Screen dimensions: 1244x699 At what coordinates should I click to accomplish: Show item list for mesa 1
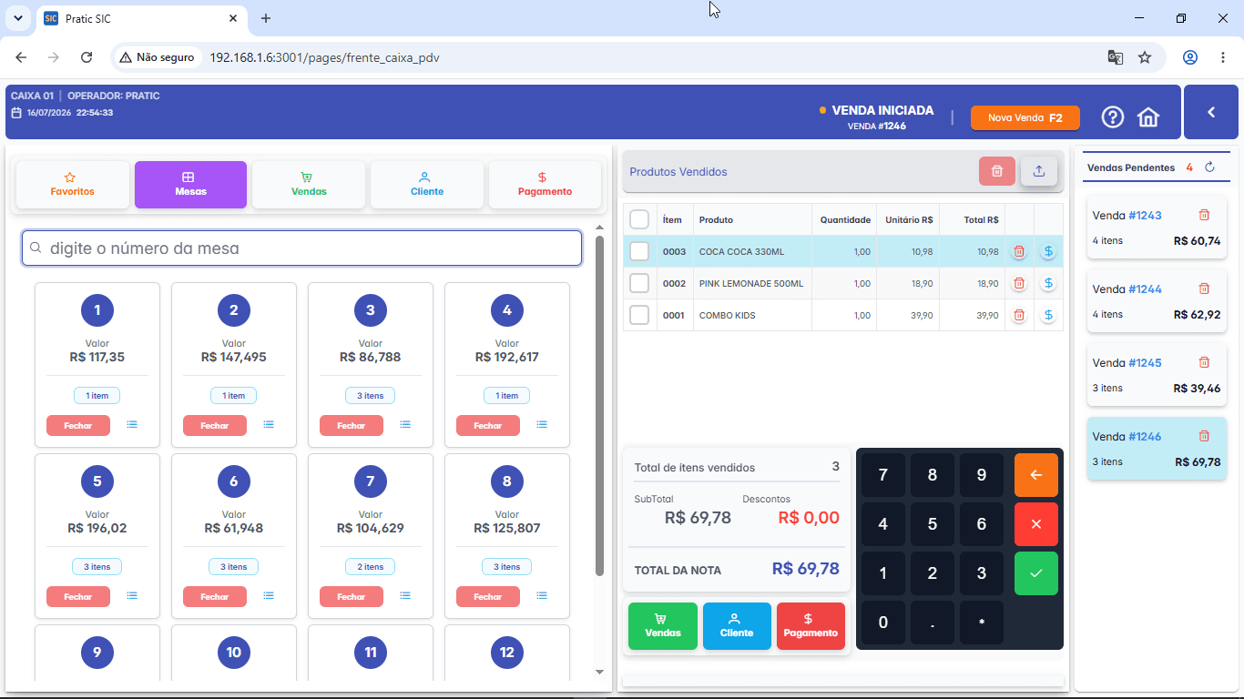132,425
